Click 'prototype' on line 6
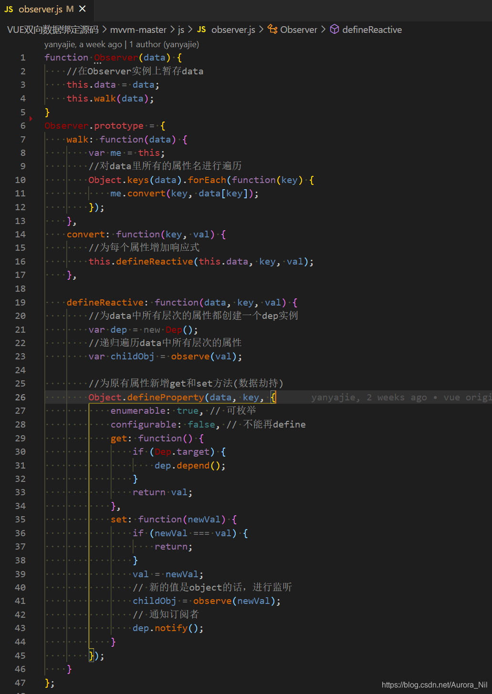 (119, 126)
